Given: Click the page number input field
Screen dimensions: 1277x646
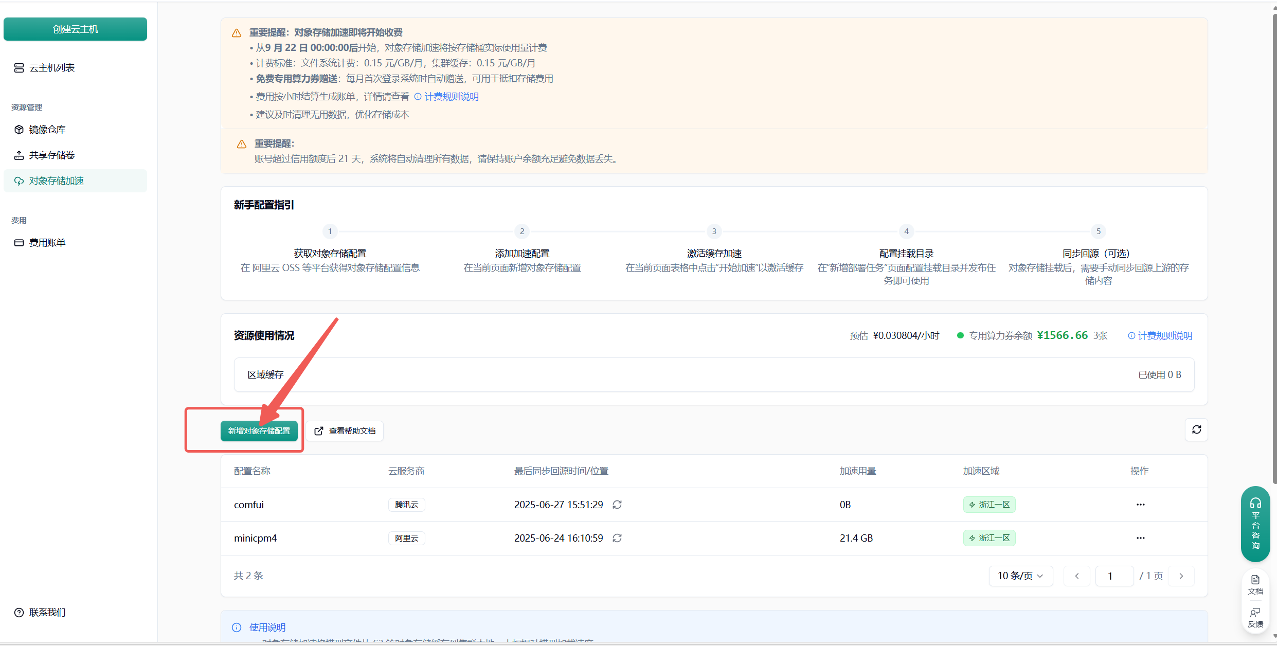Looking at the screenshot, I should [x=1114, y=576].
